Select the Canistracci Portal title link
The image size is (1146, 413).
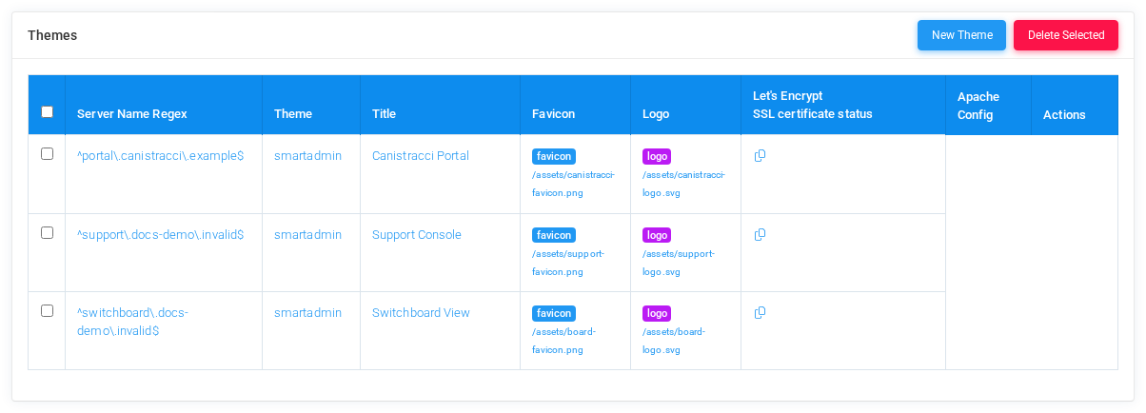[421, 156]
